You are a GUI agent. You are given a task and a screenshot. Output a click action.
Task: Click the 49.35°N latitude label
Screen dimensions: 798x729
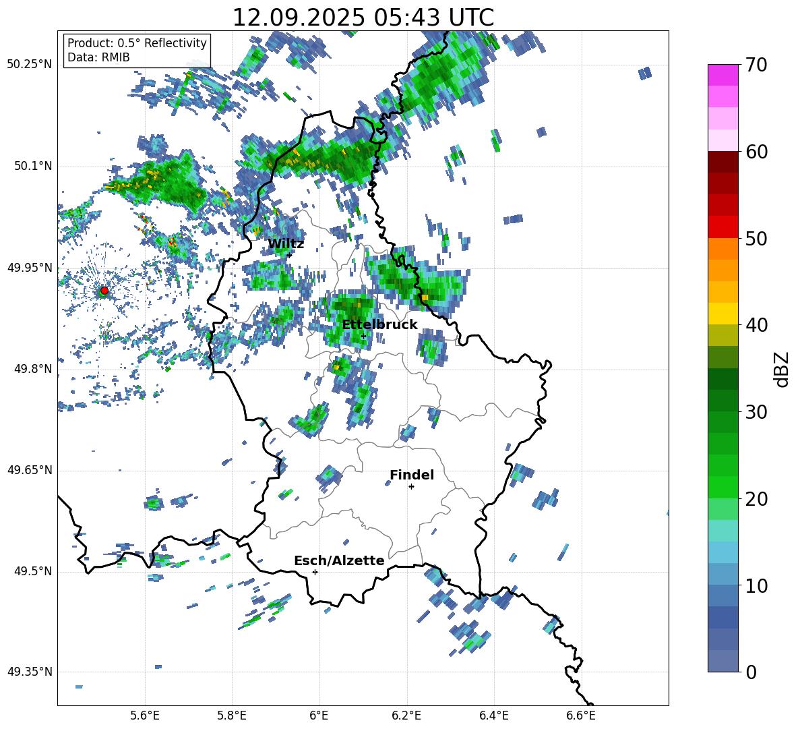(x=30, y=672)
